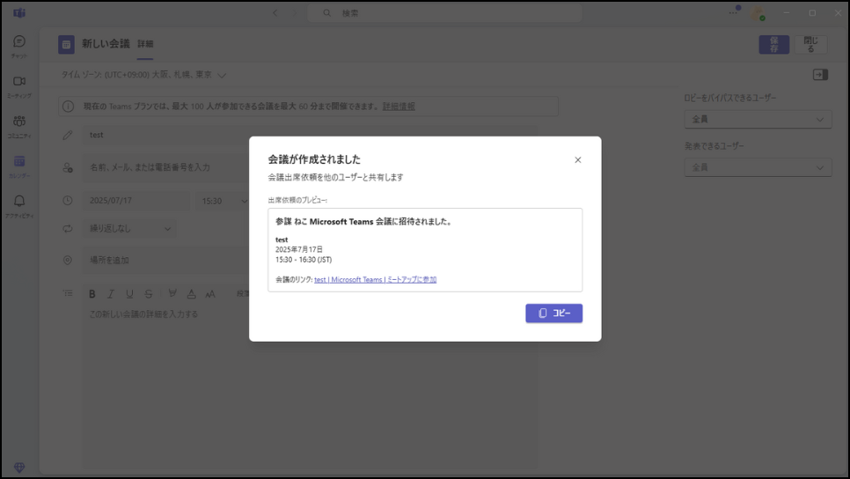The image size is (850, 479).
Task: Click the description list icon beside the formatting toolbar
Action: (68, 293)
